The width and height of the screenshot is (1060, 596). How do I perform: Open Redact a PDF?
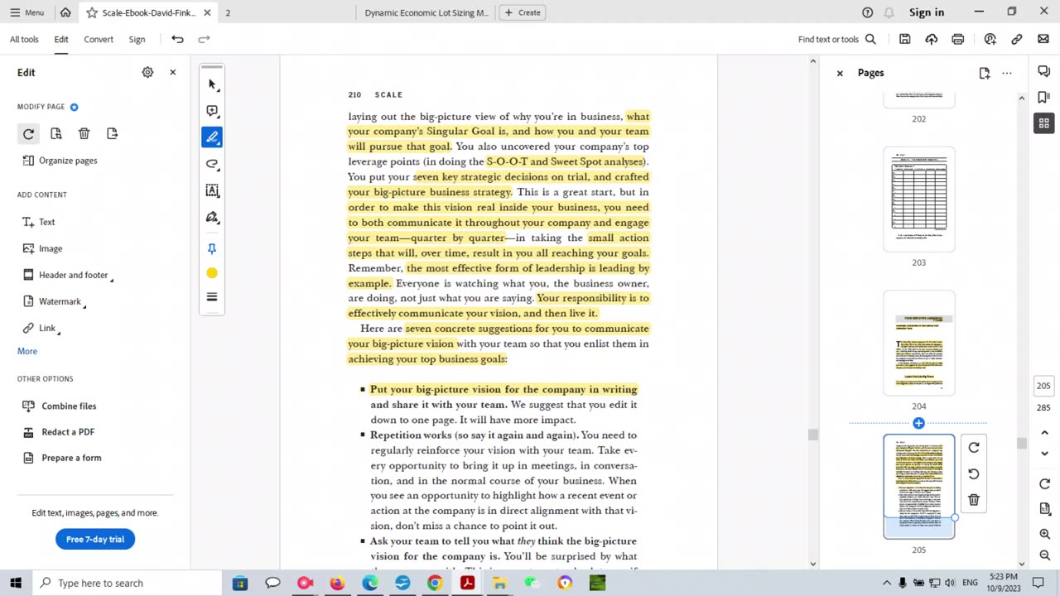(x=58, y=431)
